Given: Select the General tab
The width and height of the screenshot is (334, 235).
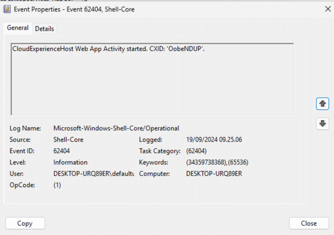Looking at the screenshot, I should tap(18, 28).
